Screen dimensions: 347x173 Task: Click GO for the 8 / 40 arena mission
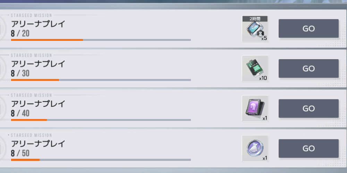click(x=308, y=108)
